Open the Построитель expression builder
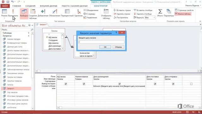 click(121, 17)
